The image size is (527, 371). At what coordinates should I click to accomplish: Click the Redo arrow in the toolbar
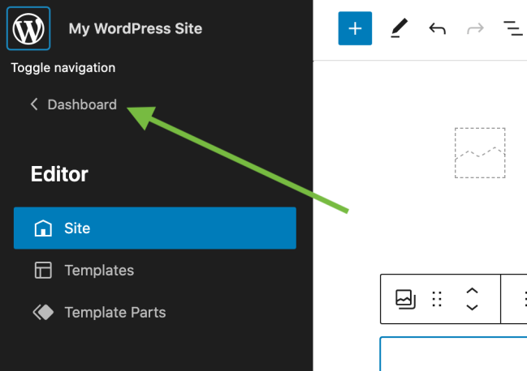[x=476, y=29]
